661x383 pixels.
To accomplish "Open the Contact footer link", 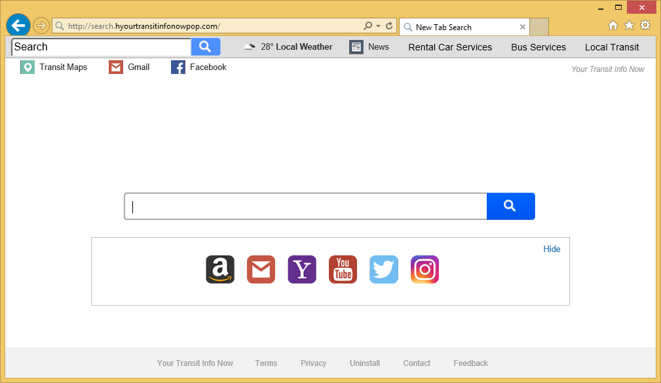I will coord(417,363).
